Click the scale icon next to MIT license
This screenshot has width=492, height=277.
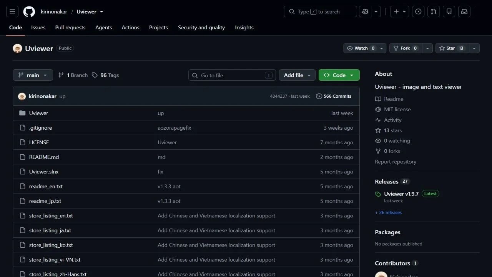click(x=378, y=109)
